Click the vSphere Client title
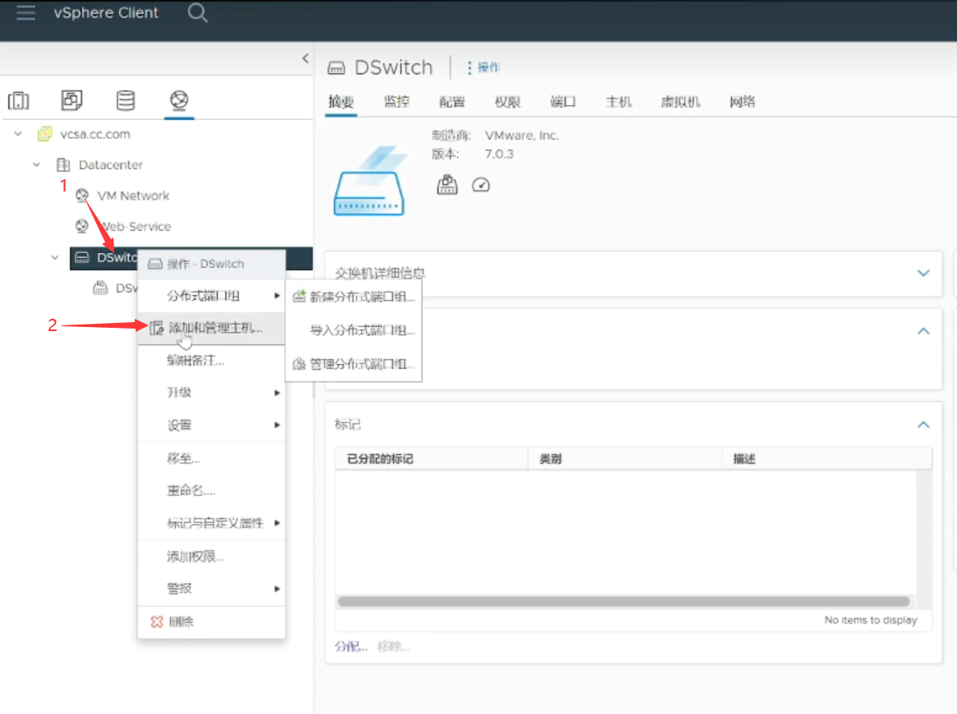This screenshot has height=714, width=957. click(106, 13)
